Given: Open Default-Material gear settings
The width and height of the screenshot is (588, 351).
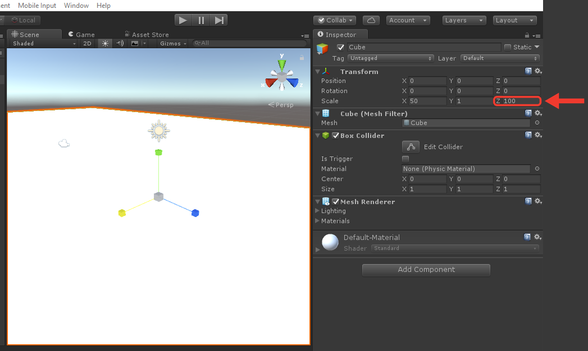Looking at the screenshot, I should point(537,237).
